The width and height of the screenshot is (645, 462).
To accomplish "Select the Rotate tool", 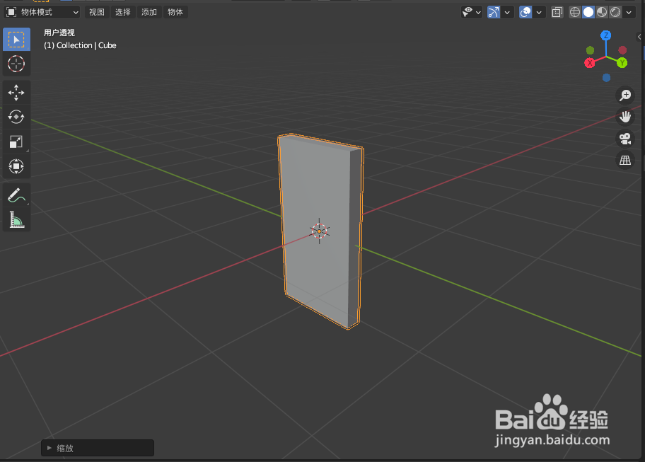I will [16, 117].
